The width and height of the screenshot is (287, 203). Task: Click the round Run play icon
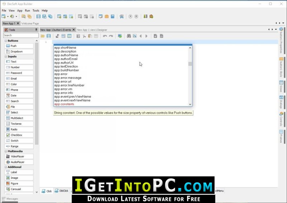coord(130,16)
